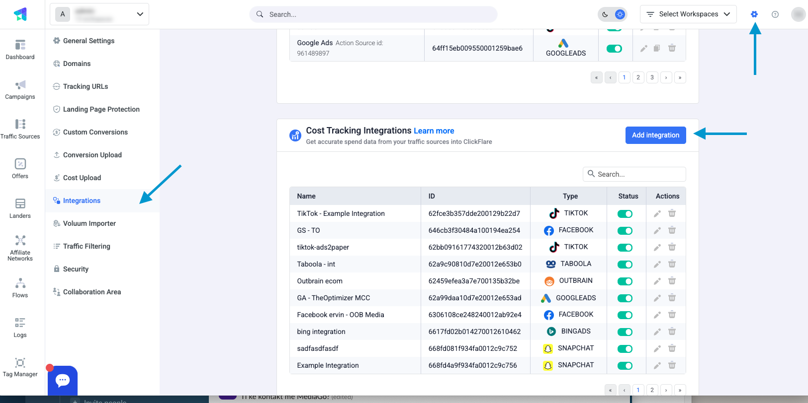Open Affiliate Networks from the sidebar
This screenshot has width=808, height=403.
[x=20, y=248]
